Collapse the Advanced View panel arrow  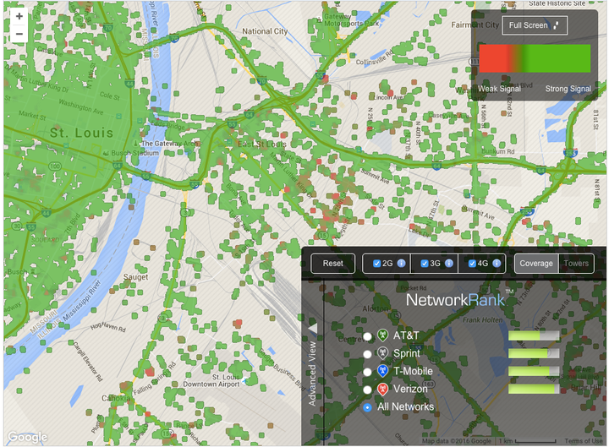[313, 328]
